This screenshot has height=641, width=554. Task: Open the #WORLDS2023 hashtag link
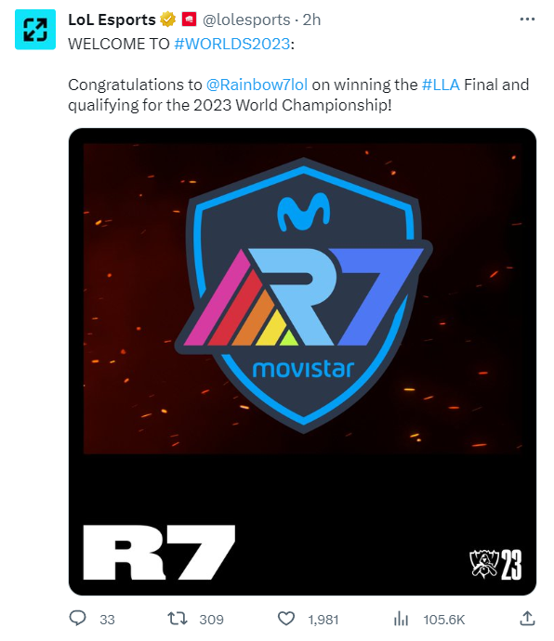click(232, 44)
